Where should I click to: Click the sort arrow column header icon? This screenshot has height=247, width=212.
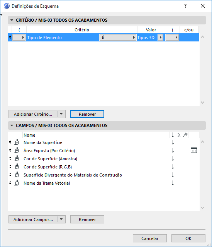point(173,135)
